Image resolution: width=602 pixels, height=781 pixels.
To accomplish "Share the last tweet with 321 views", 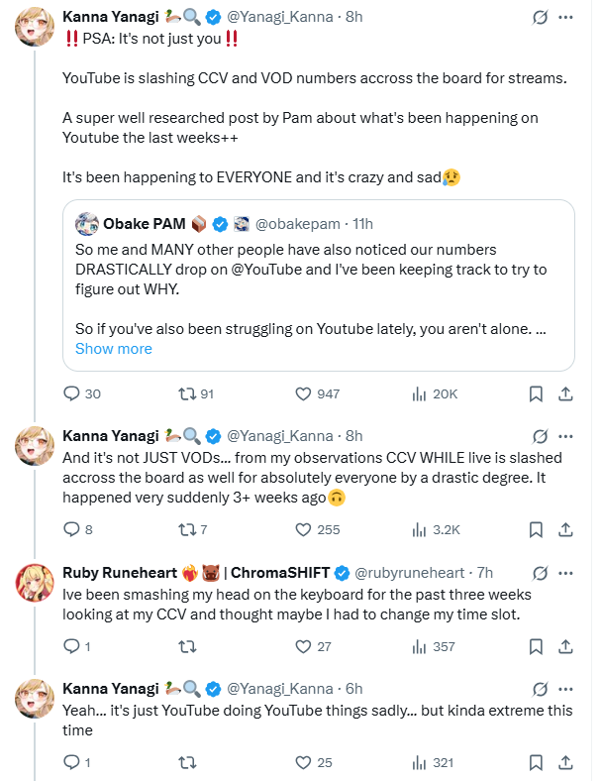I will pyautogui.click(x=565, y=762).
